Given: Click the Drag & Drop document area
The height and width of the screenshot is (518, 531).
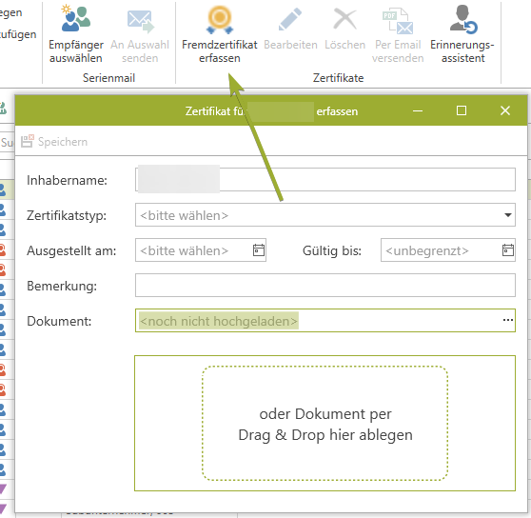Looking at the screenshot, I should [x=325, y=423].
